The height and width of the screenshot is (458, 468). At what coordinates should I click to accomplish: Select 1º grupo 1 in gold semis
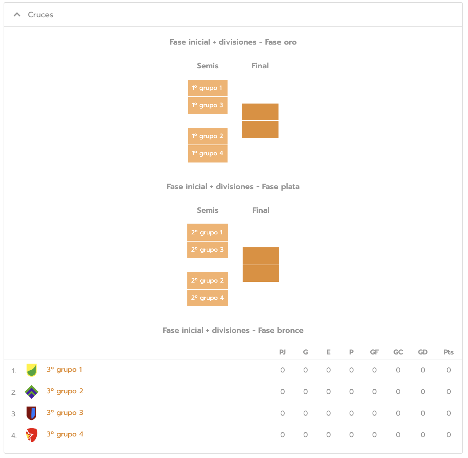208,88
